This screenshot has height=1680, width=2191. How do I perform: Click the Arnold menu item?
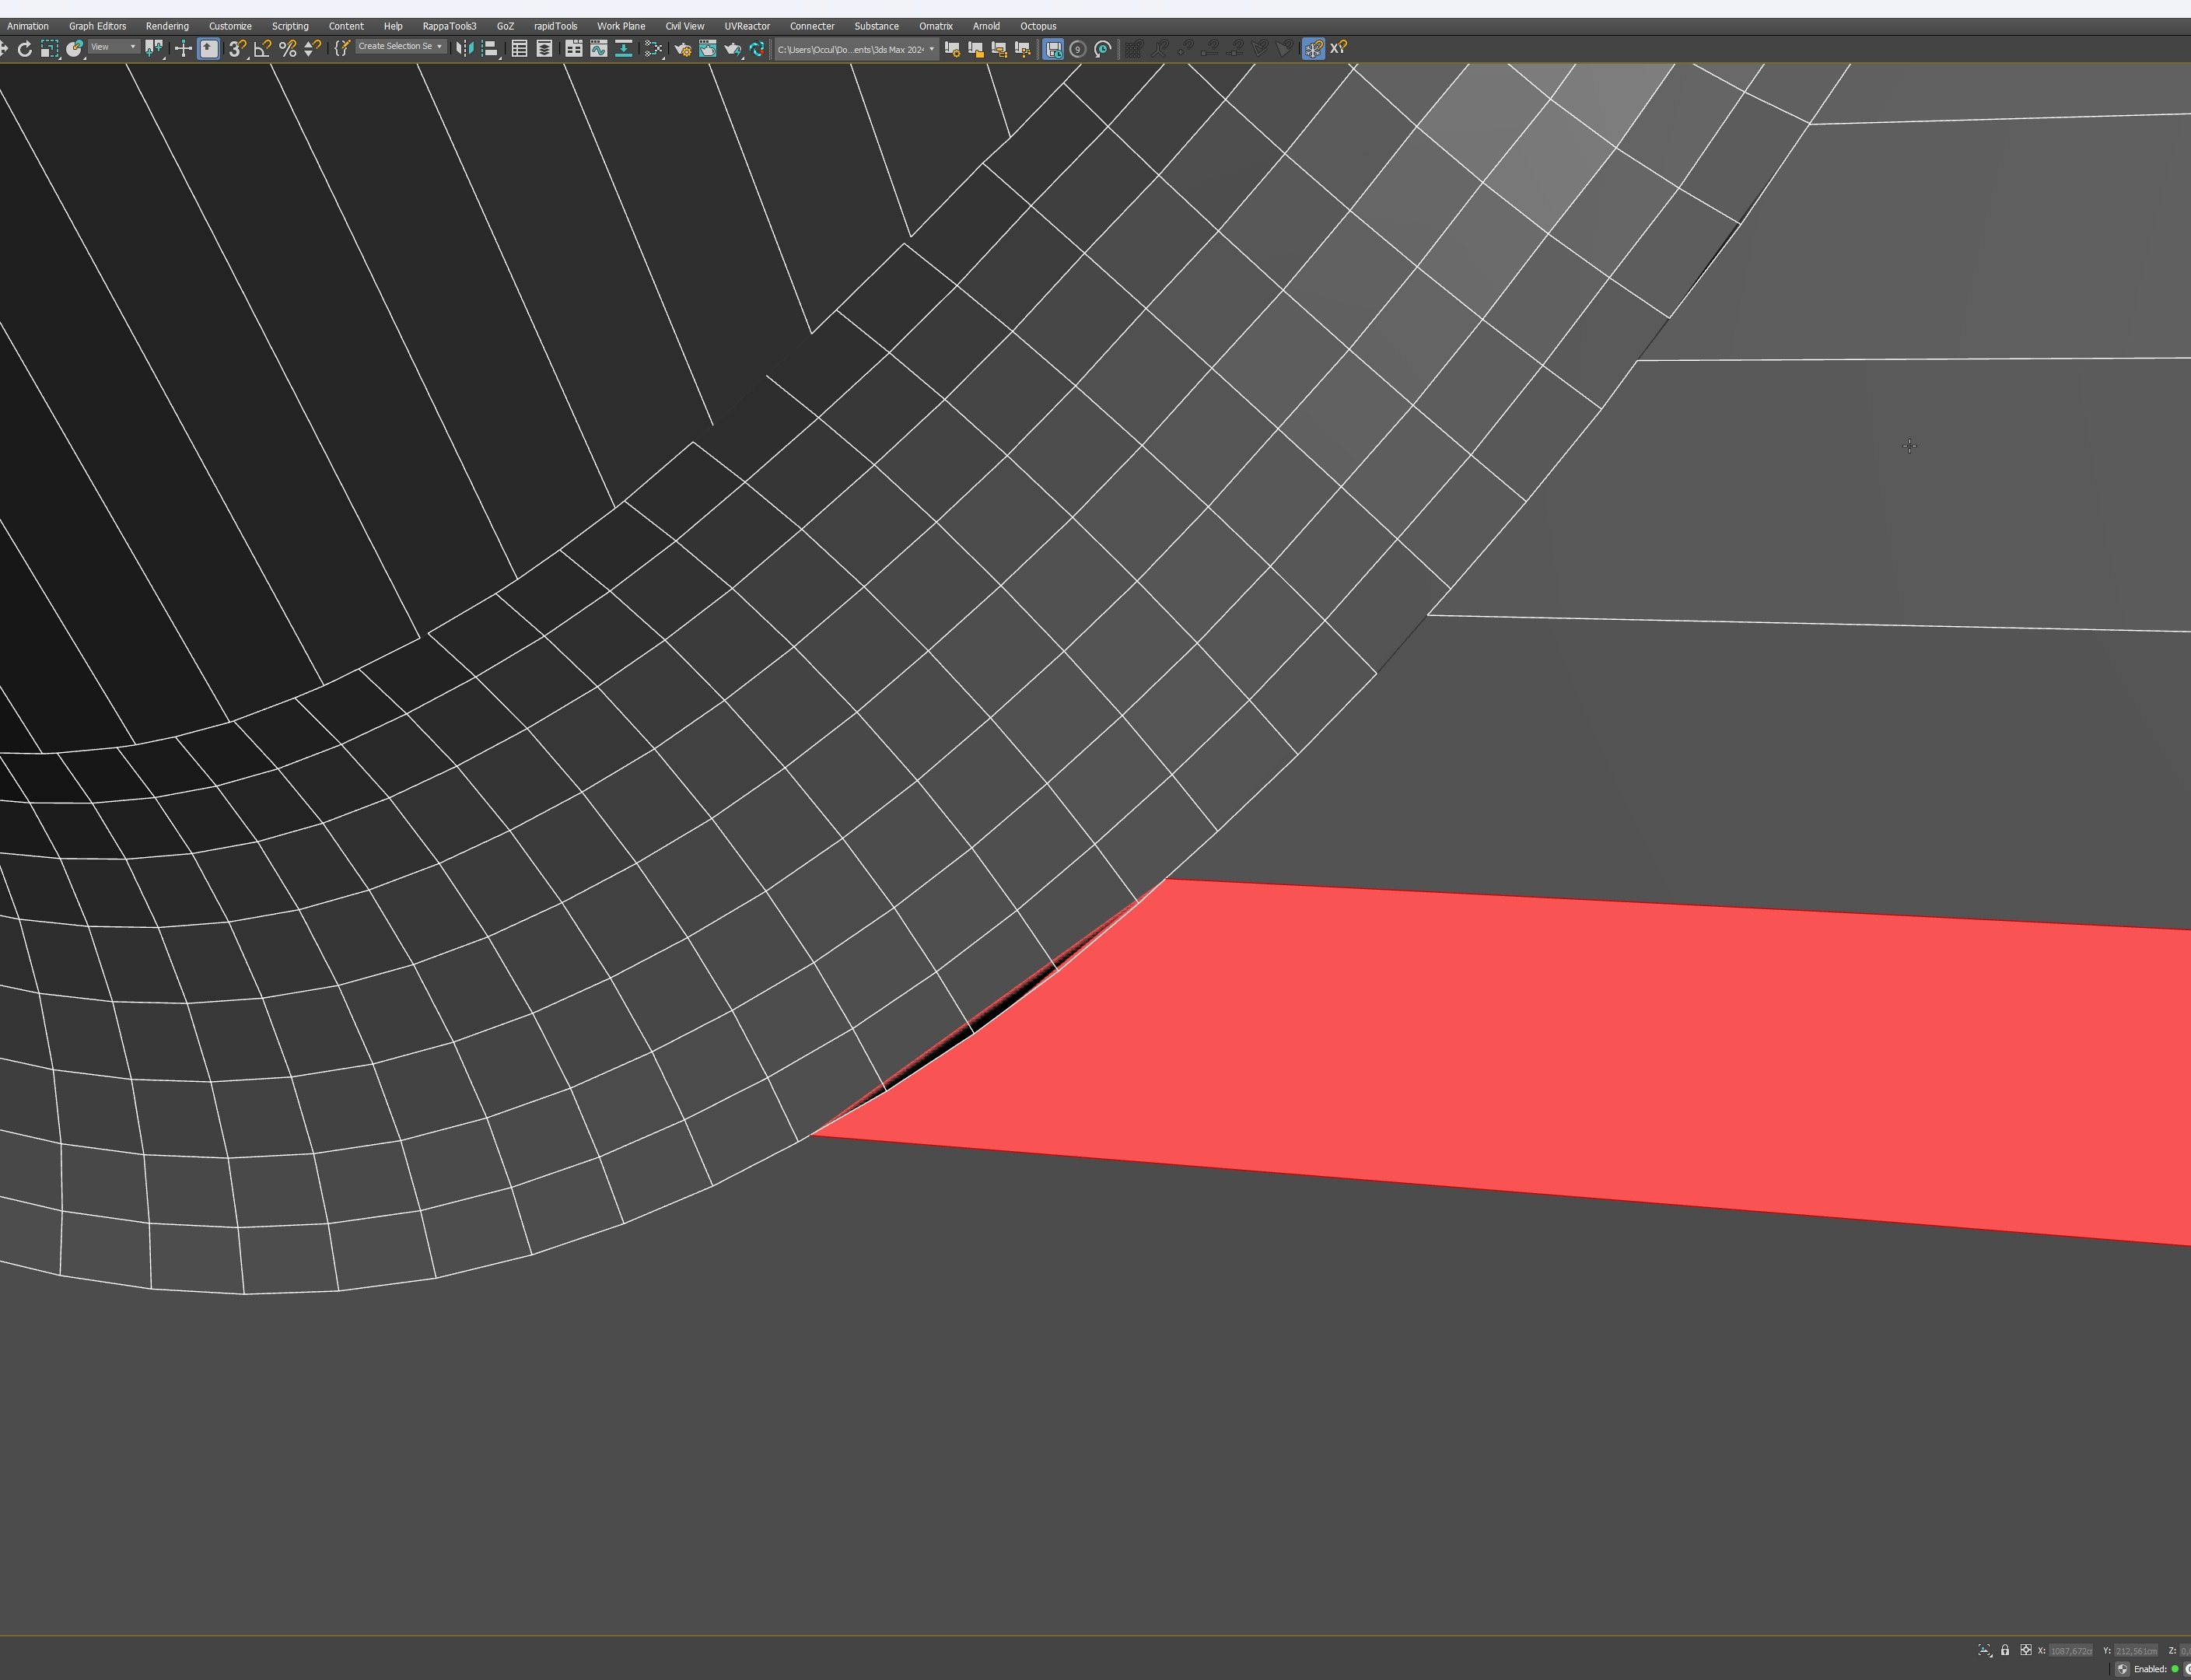pos(986,26)
